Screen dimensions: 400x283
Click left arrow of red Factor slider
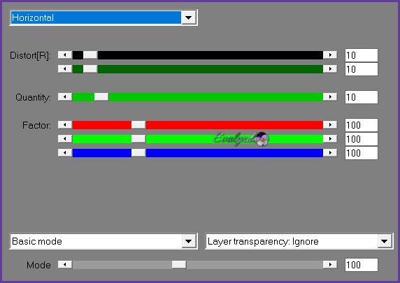click(65, 124)
